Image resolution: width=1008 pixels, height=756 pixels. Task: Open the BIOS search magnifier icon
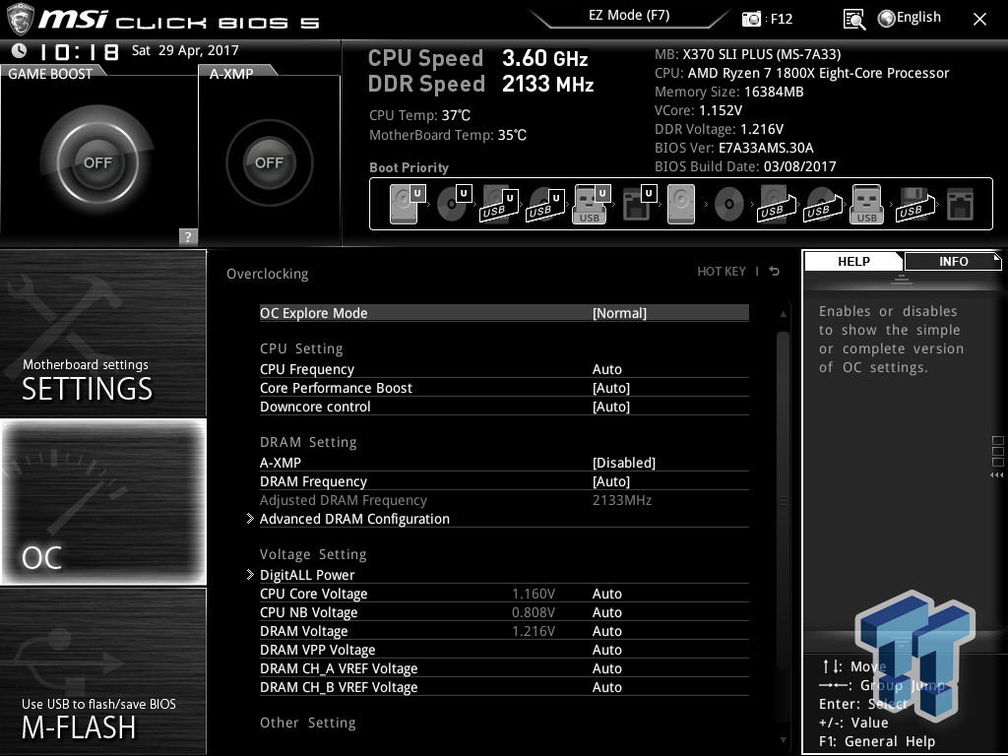pos(853,20)
